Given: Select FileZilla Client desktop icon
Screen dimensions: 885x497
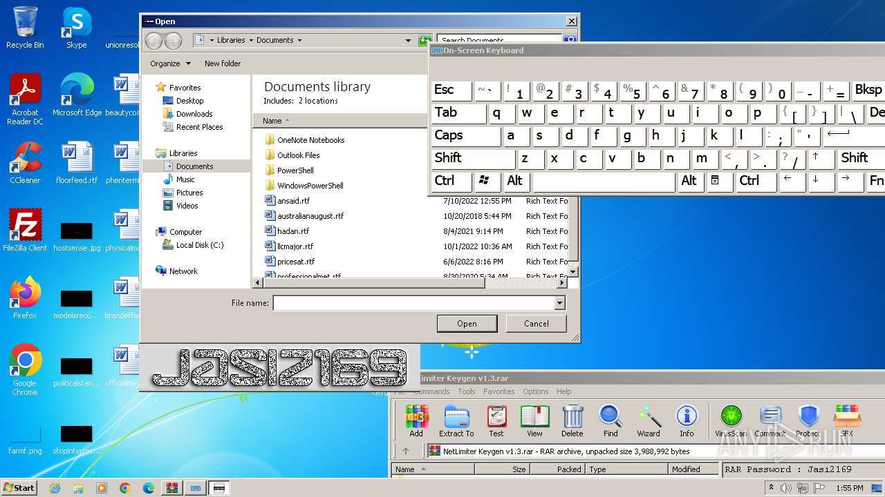Looking at the screenshot, I should coord(25,231).
